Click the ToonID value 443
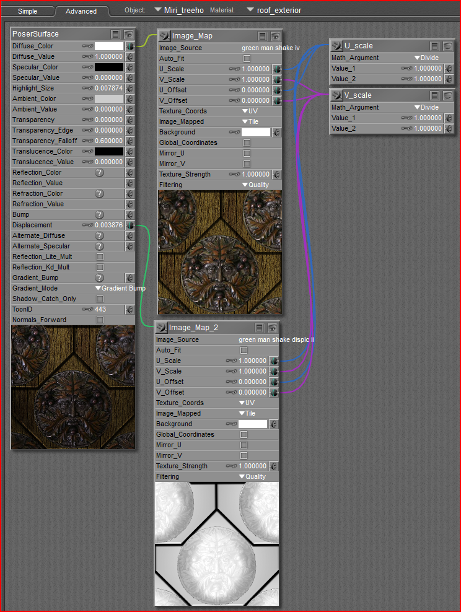 click(100, 310)
